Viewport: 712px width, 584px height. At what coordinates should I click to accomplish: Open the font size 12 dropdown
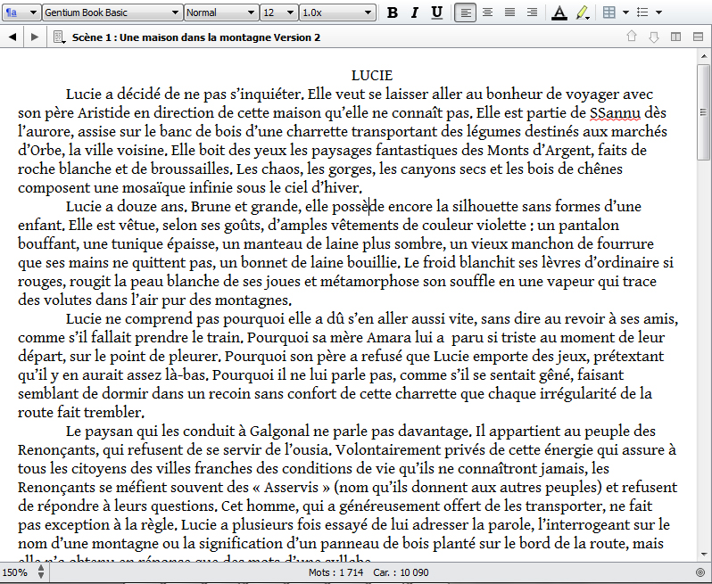click(x=278, y=12)
